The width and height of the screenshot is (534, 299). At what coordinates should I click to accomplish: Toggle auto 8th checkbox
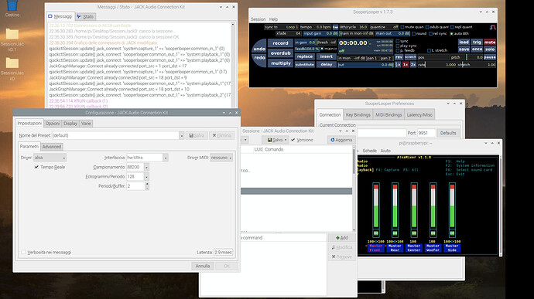(452, 34)
